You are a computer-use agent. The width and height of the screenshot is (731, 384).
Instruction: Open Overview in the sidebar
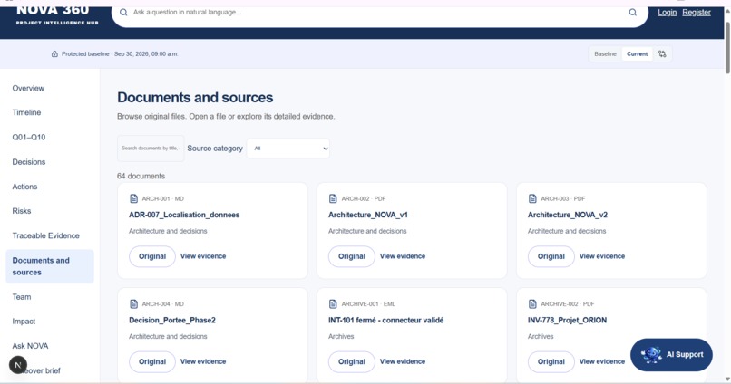pyautogui.click(x=28, y=89)
